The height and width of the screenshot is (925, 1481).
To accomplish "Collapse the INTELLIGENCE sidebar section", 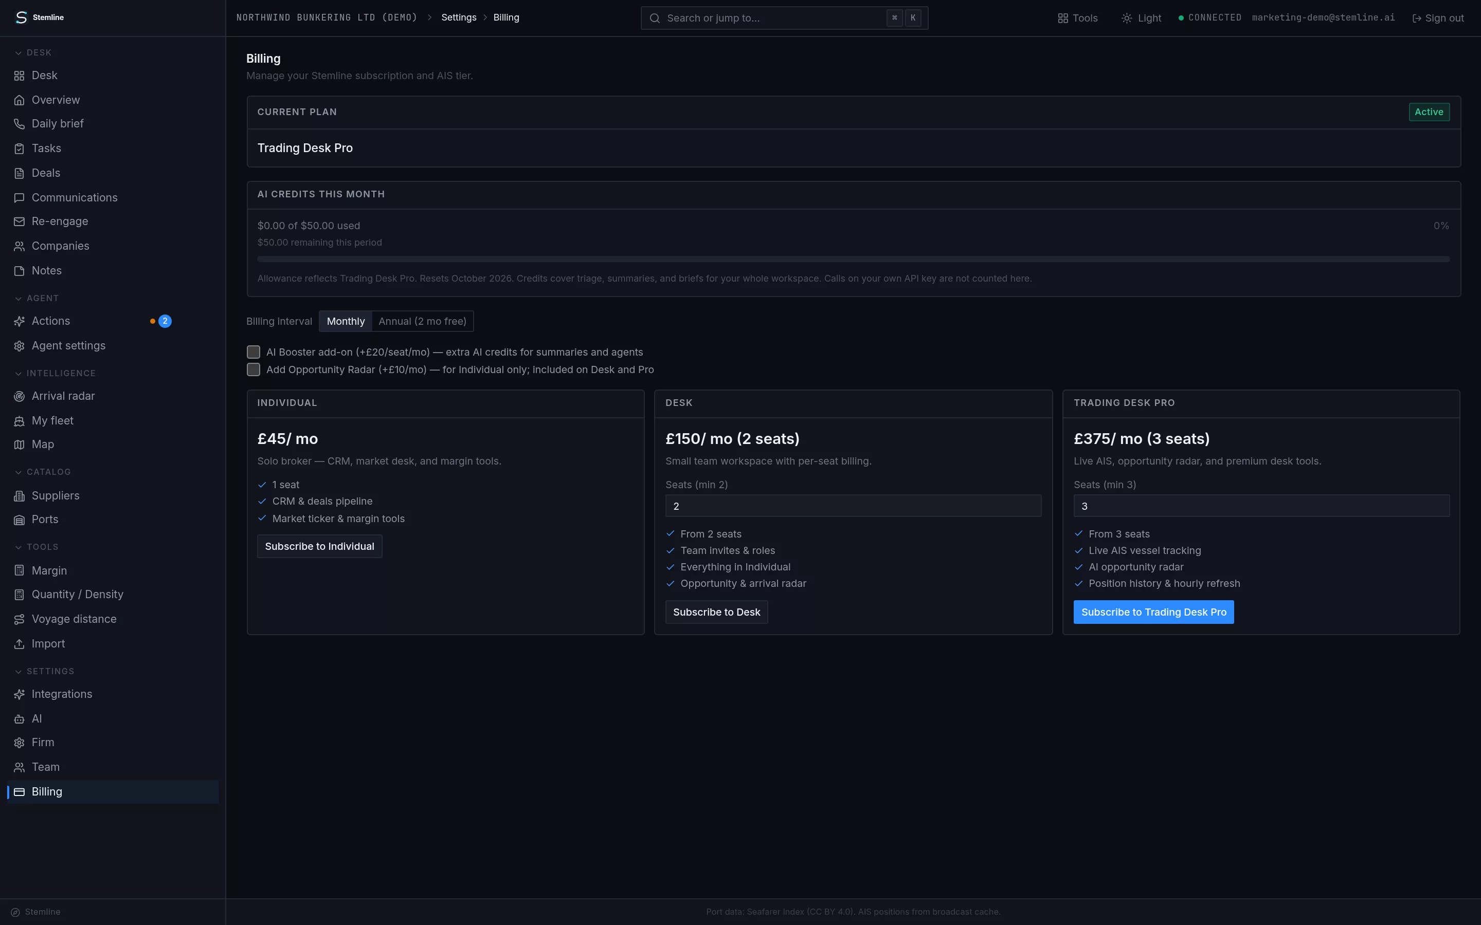I will (55, 373).
